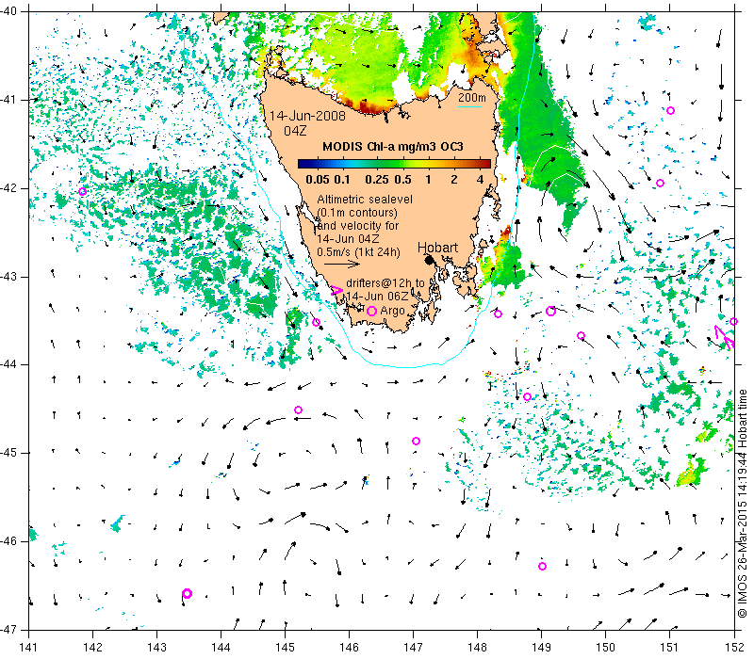The height and width of the screenshot is (659, 754).
Task: Click the 'Altimetric sealevel' text
Action: 365,199
